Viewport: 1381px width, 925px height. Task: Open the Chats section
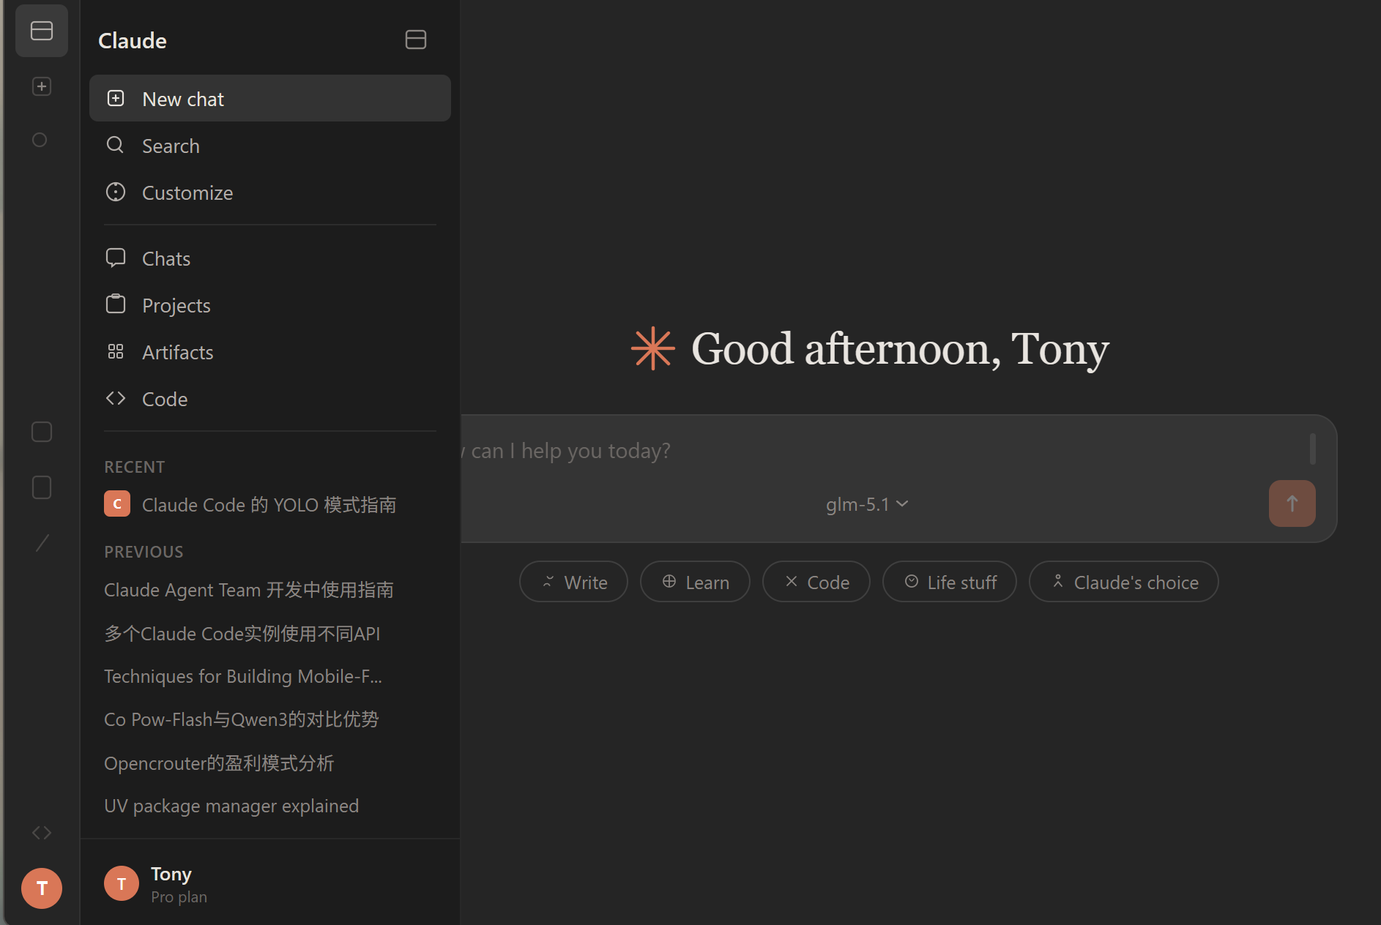tap(166, 258)
